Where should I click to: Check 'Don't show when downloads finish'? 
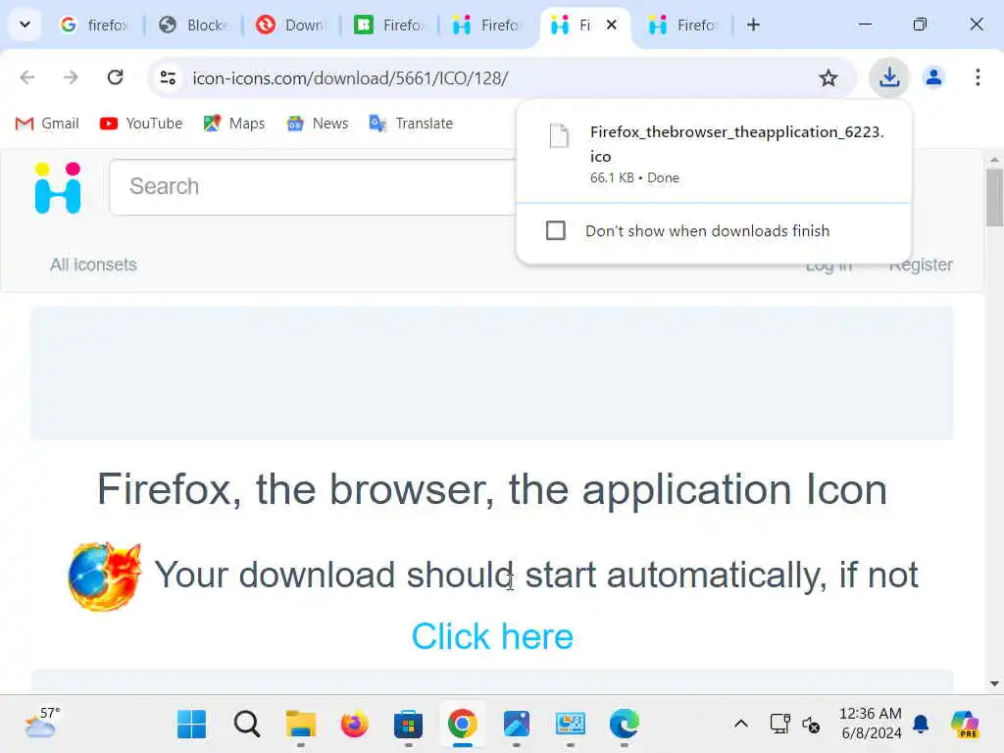[556, 230]
